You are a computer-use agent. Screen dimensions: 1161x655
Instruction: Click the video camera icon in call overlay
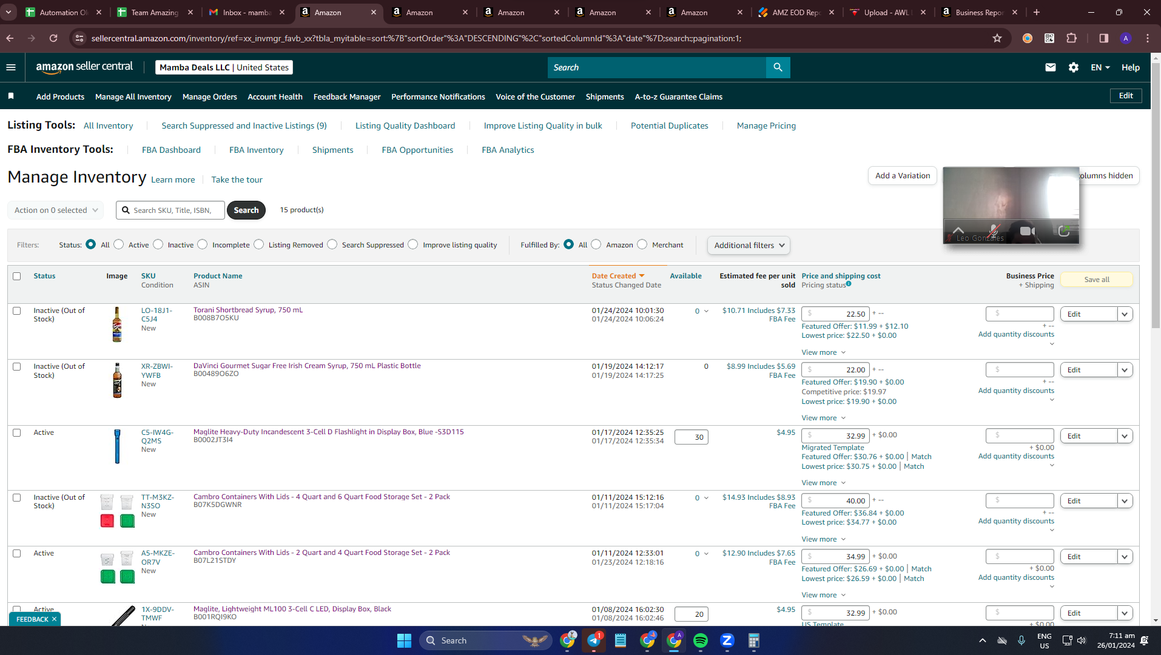1027,231
